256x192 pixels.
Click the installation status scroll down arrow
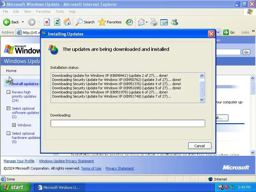[202, 100]
